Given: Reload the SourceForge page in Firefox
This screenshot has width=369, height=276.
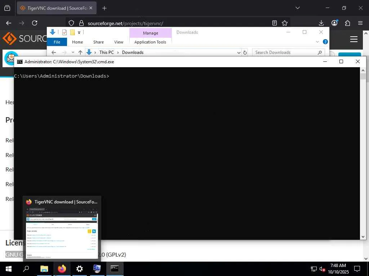Looking at the screenshot, I should click(35, 23).
